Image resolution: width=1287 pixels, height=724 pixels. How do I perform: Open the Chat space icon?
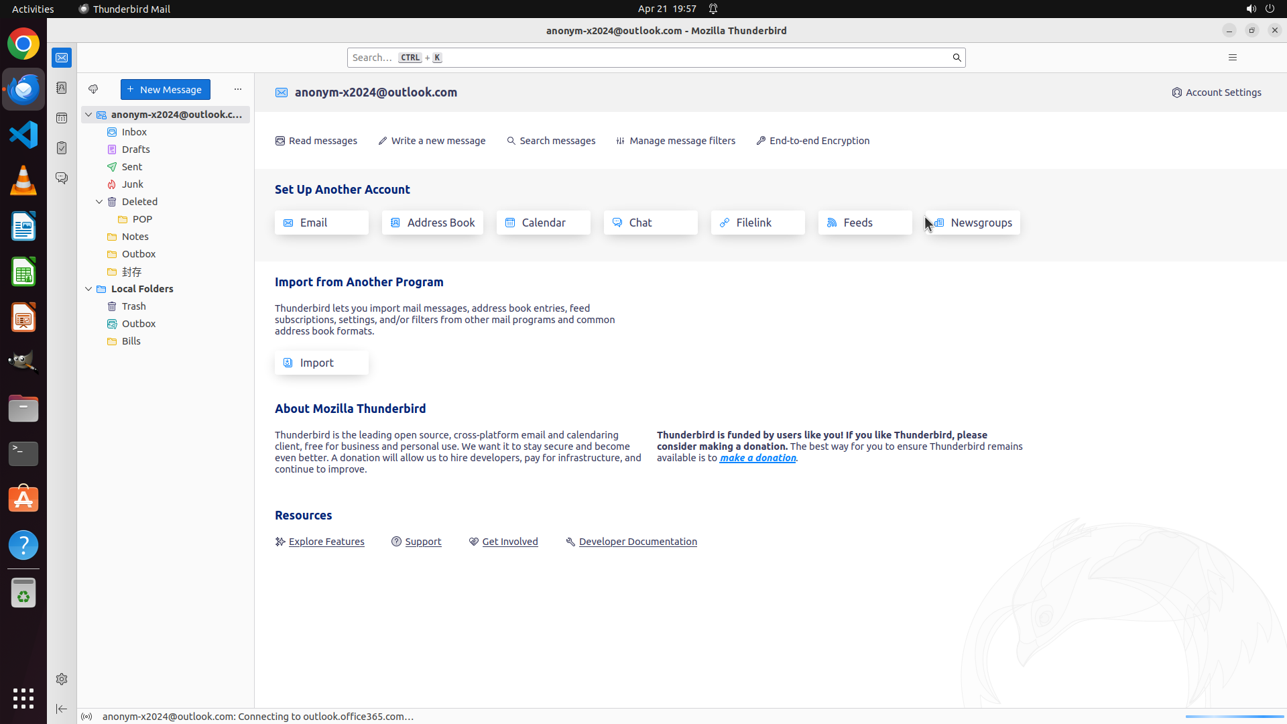pyautogui.click(x=62, y=178)
